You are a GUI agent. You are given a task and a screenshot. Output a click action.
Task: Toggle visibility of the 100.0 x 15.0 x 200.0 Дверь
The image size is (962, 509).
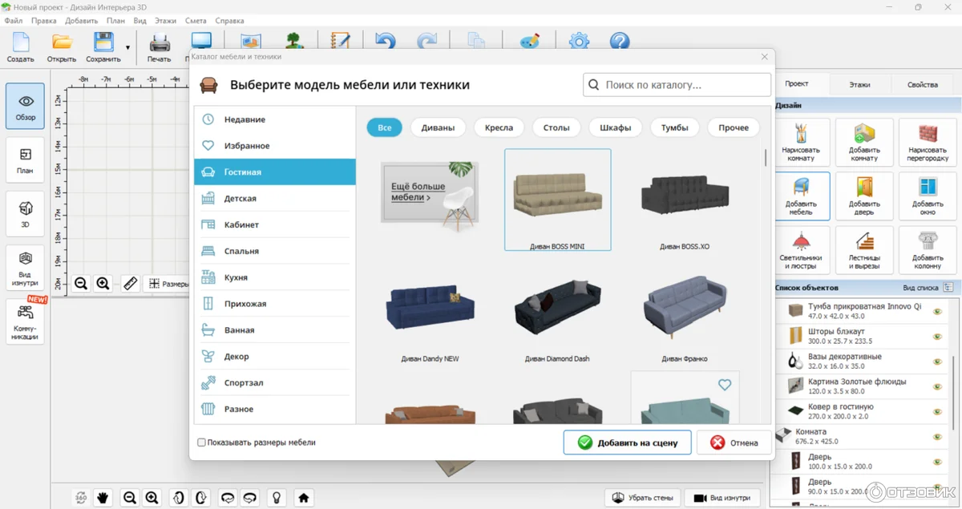point(937,462)
